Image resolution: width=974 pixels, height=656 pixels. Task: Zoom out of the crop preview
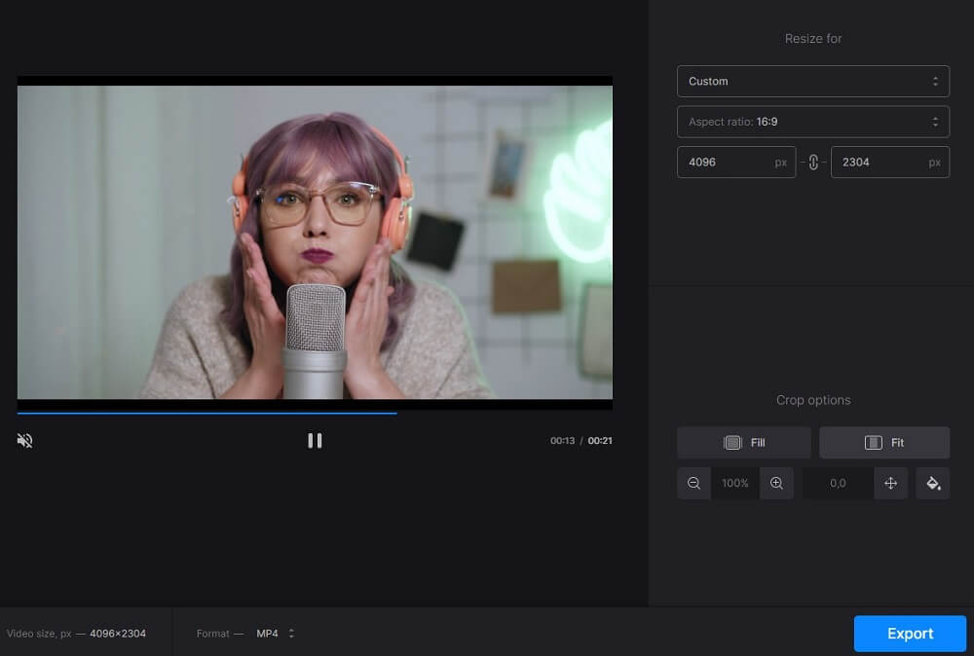point(693,483)
